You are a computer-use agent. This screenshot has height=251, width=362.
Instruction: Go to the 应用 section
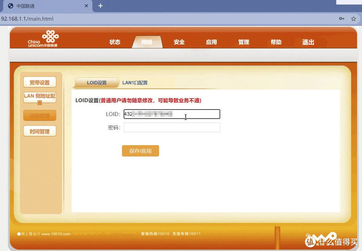pos(211,42)
